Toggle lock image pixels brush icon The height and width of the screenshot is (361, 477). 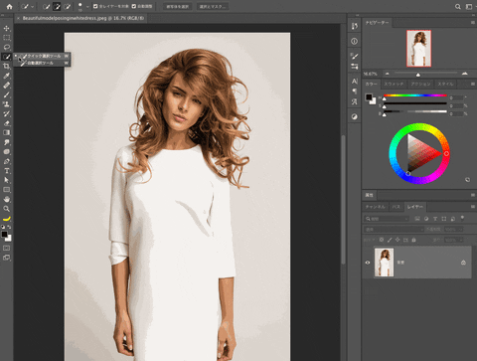point(390,240)
